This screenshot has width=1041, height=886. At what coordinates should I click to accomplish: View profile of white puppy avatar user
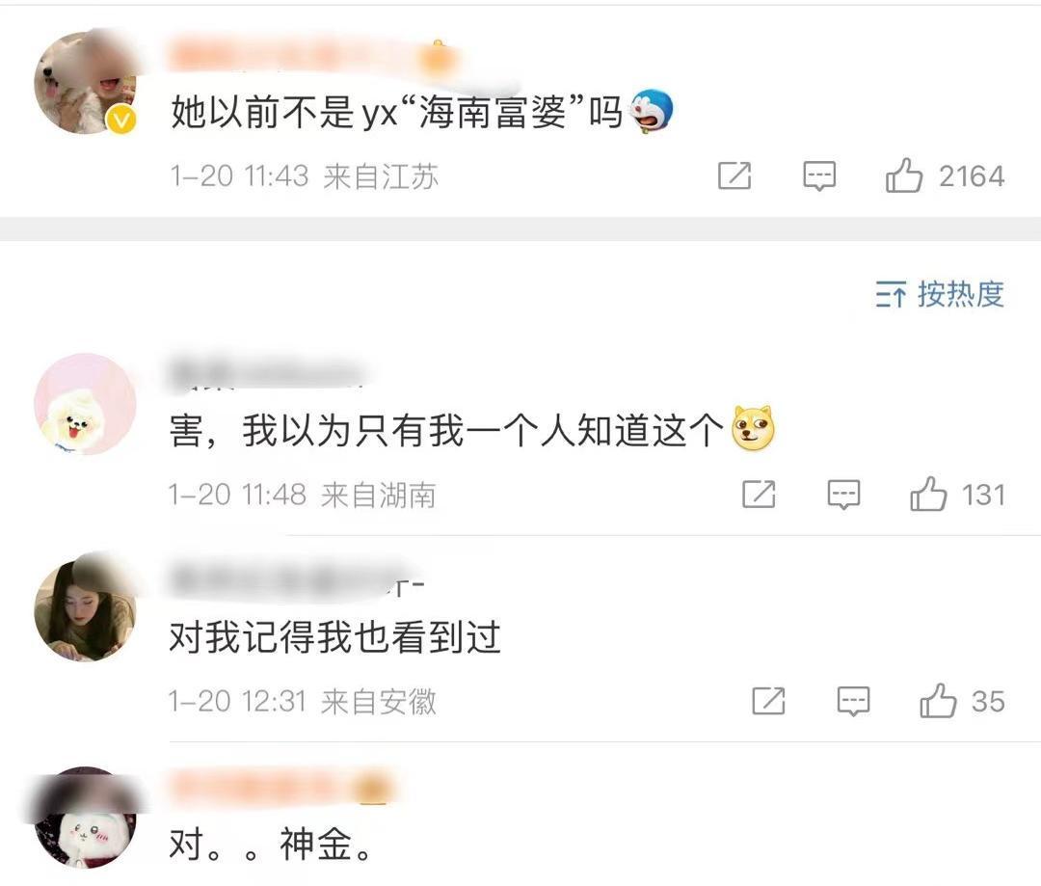pos(85,404)
